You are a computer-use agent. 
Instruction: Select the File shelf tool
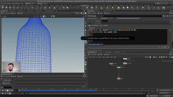tap(67, 8)
